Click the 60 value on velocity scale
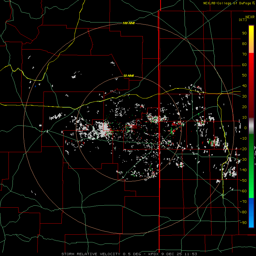Screen dimensions: 256x256 tap(244, 65)
